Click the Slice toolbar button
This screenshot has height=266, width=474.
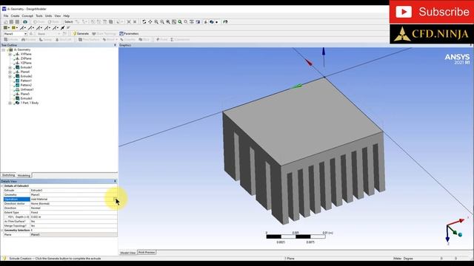tap(144, 39)
